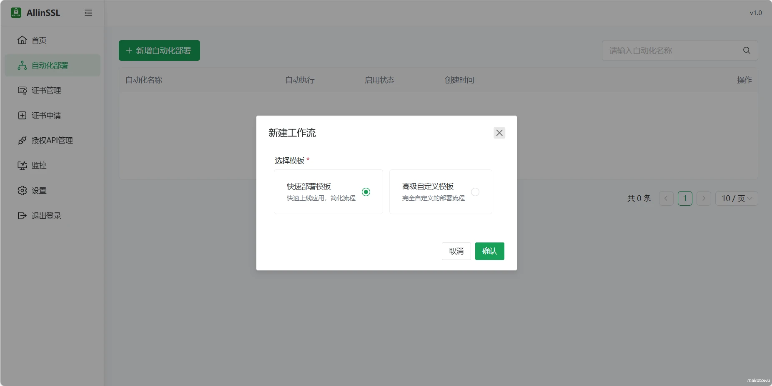Click the monitor icon beside 监控
This screenshot has height=386, width=772.
(22, 165)
